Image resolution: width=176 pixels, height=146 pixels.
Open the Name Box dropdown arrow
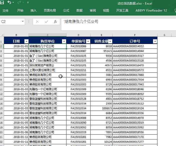click(x=23, y=22)
